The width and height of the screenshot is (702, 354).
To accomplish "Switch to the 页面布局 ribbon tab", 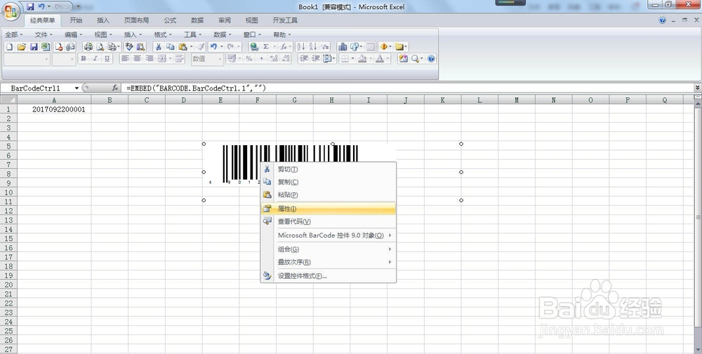I will [x=137, y=20].
